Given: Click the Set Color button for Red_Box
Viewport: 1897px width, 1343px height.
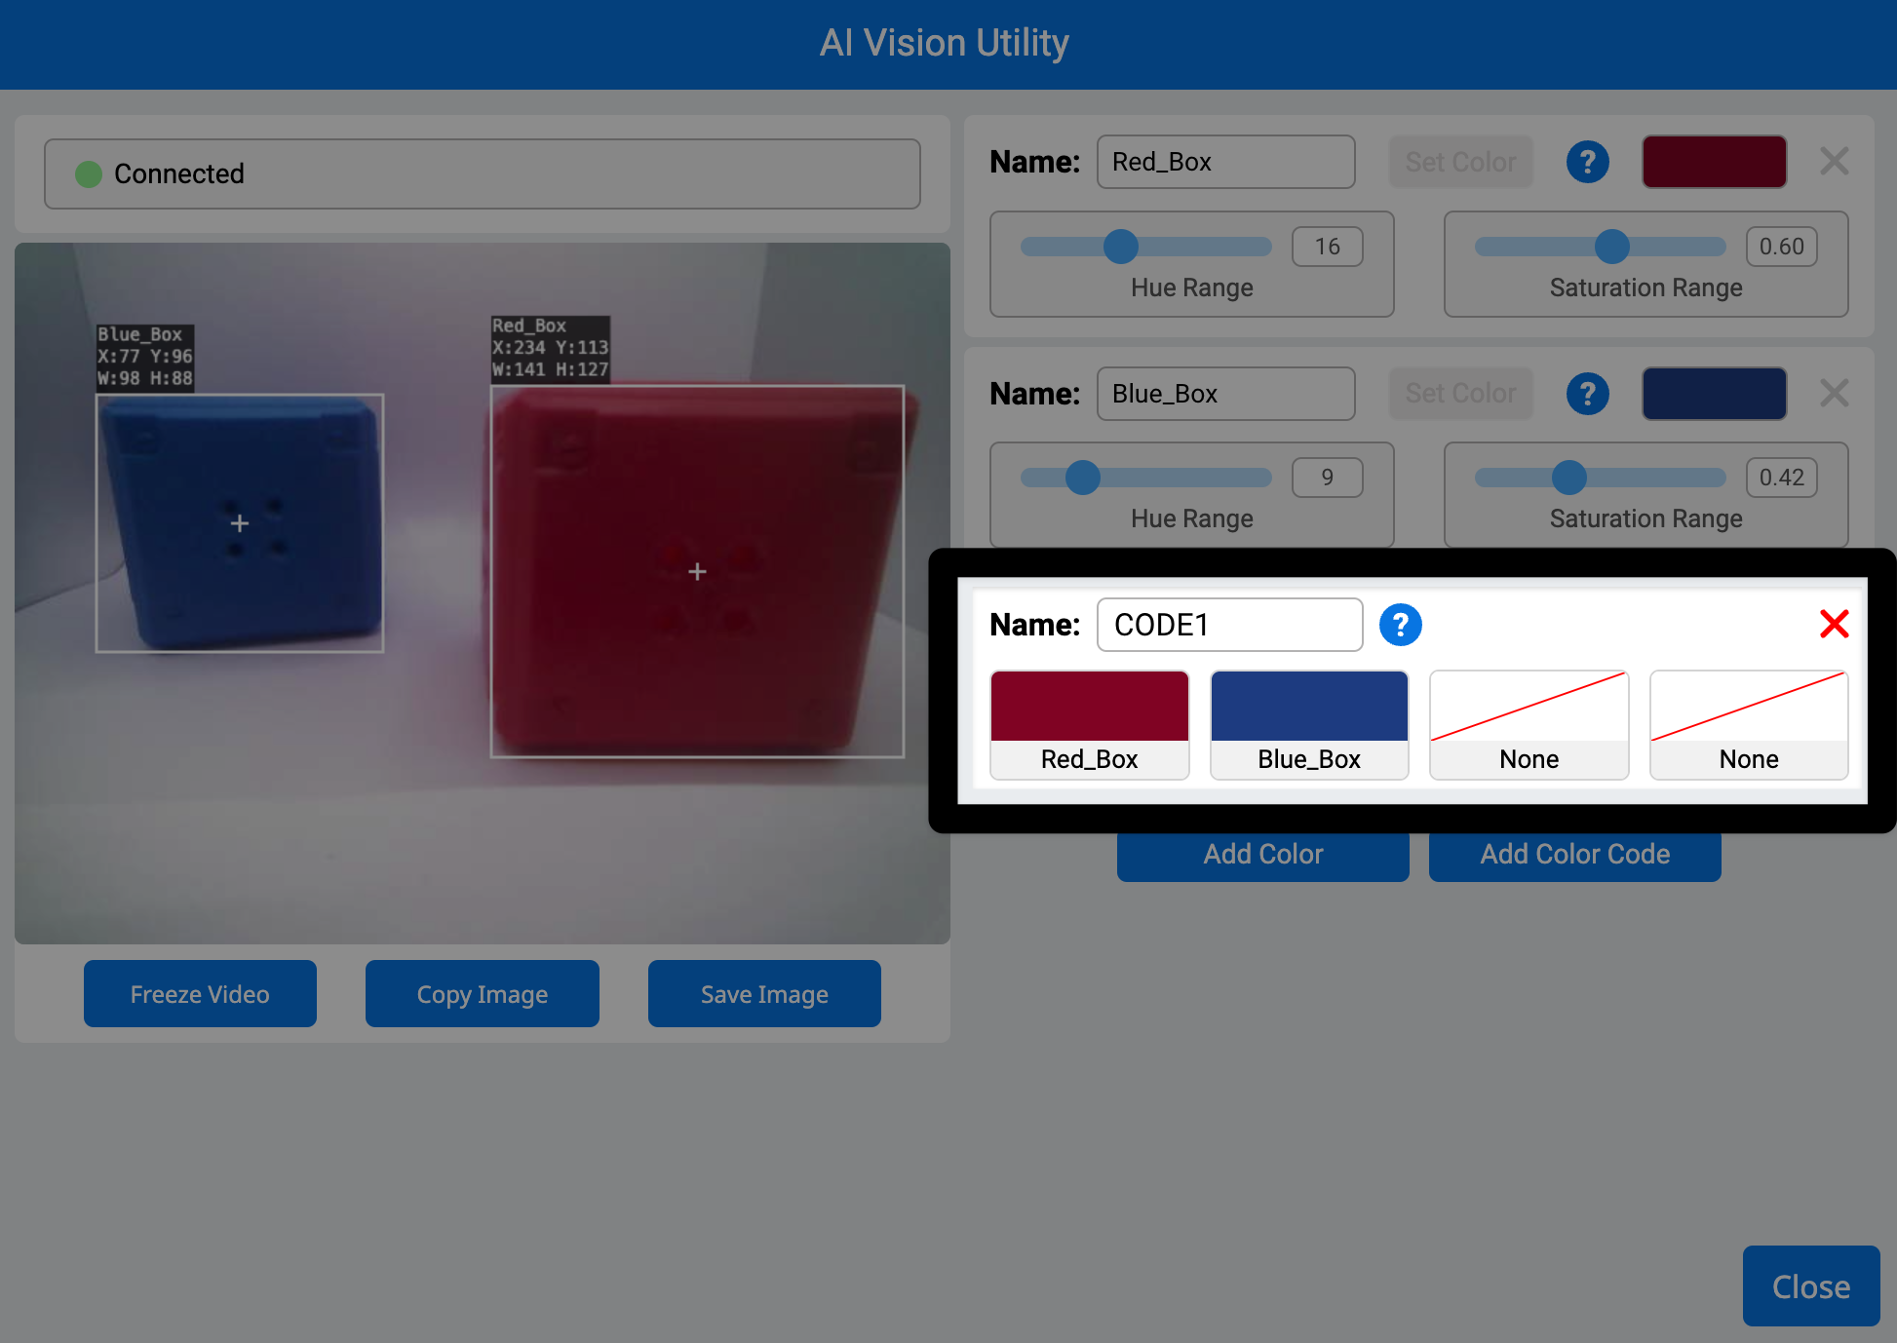Looking at the screenshot, I should click(x=1460, y=162).
